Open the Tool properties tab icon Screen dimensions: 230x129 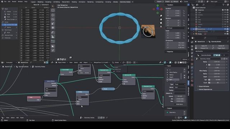[x=192, y=42]
